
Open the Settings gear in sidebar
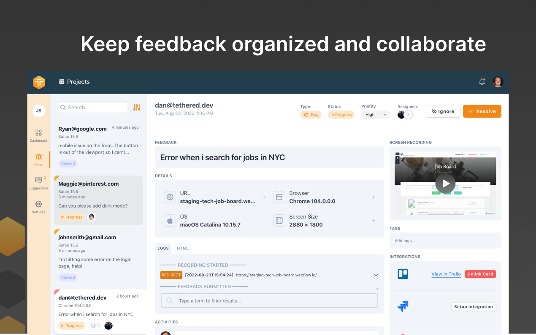click(x=38, y=207)
